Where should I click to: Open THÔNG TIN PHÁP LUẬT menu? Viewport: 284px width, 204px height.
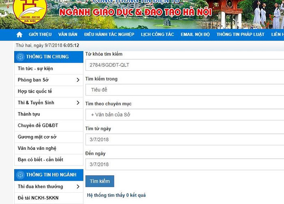click(x=240, y=34)
